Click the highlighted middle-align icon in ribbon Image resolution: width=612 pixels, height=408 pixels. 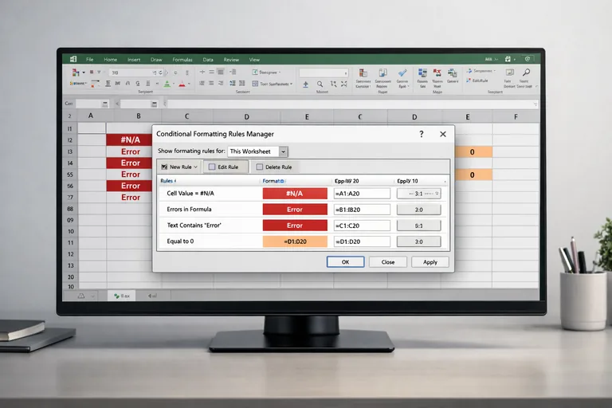tap(221, 72)
